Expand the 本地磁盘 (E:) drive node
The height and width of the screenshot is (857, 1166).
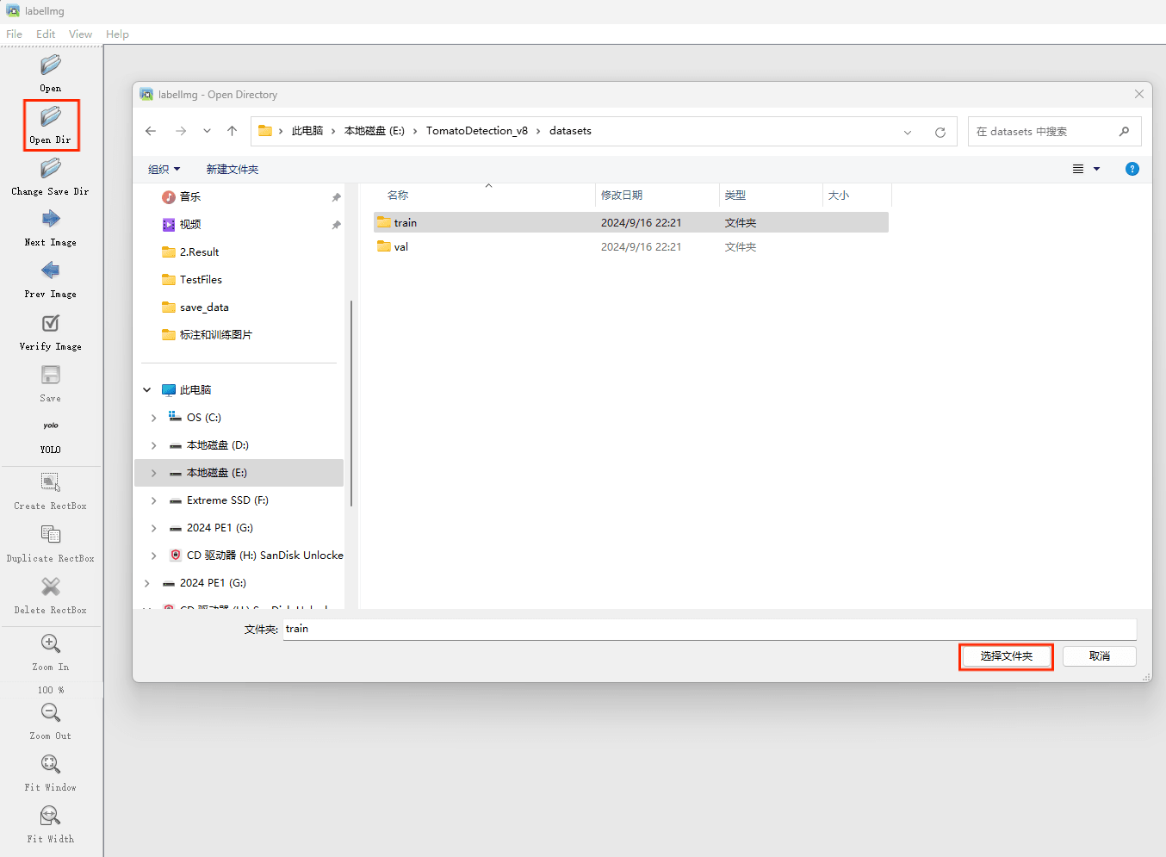154,473
